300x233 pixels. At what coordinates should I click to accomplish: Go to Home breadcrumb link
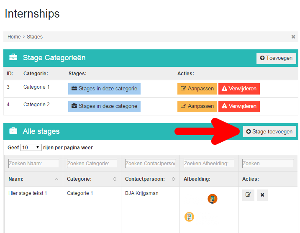(x=14, y=37)
